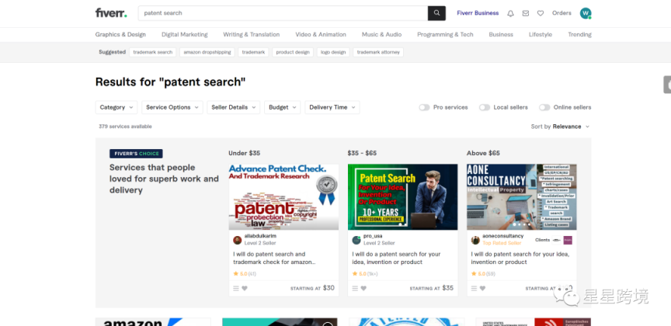This screenshot has width=671, height=326.
Task: Open saved lists heart icon
Action: click(541, 13)
